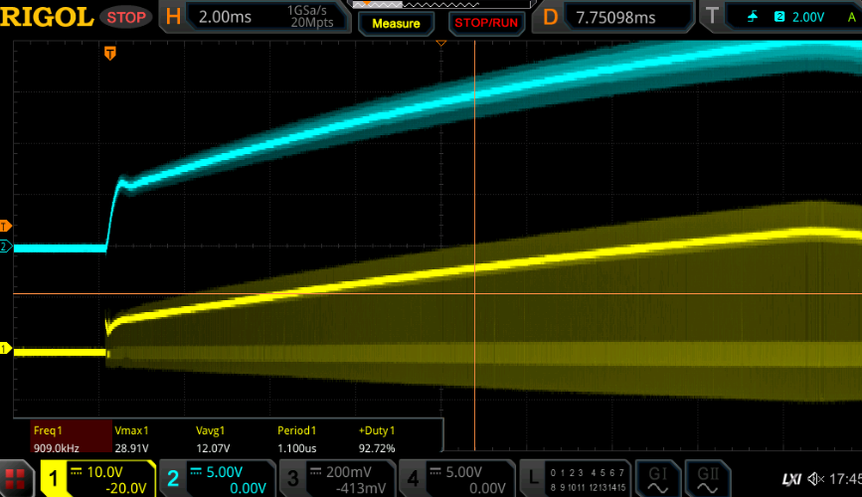
Task: Open the logic analyzer L tab
Action: pyautogui.click(x=575, y=478)
